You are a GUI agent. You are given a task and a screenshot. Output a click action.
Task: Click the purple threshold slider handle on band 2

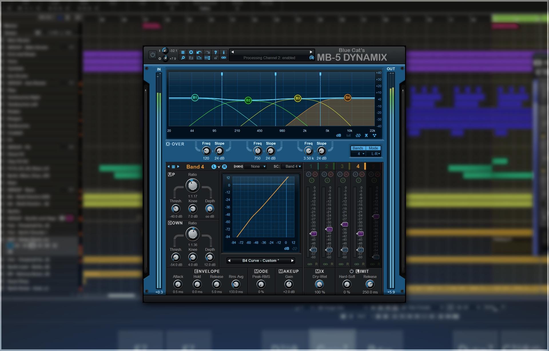coord(329,229)
